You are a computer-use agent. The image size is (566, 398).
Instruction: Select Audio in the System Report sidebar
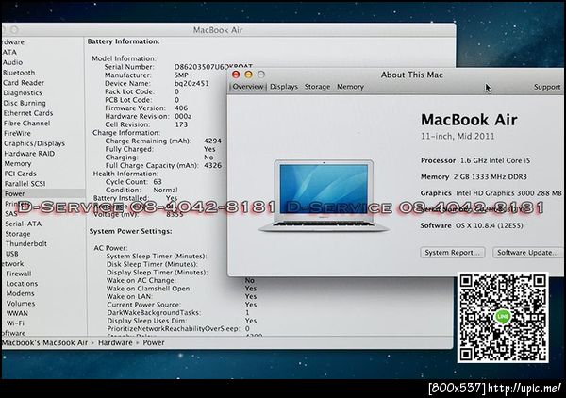click(13, 62)
